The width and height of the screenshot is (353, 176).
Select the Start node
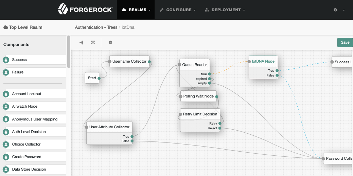[92, 78]
